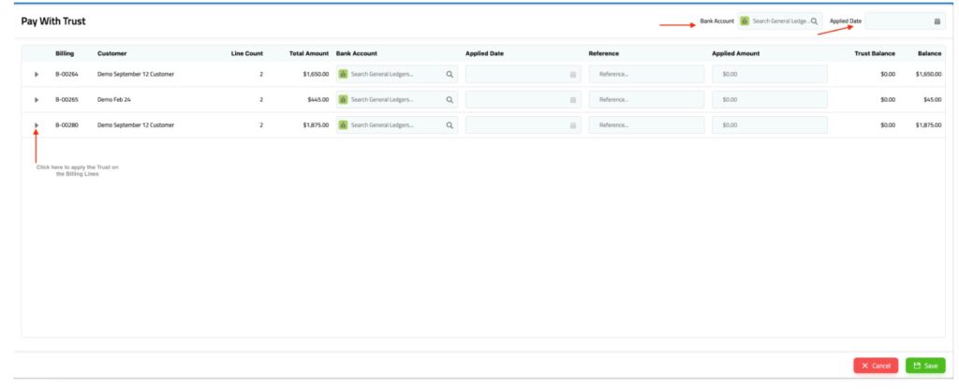Image resolution: width=959 pixels, height=389 pixels.
Task: Sort by the Customer column header
Action: tap(111, 53)
